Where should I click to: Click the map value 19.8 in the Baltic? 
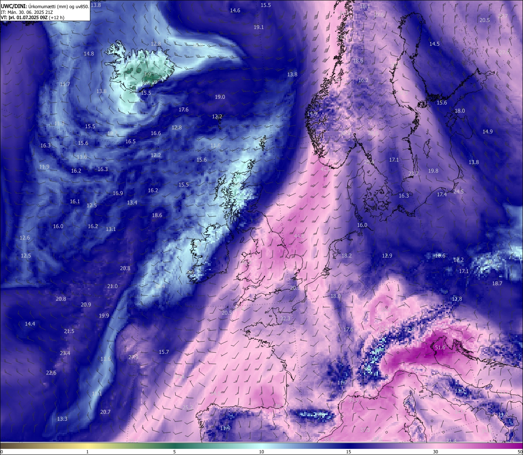(x=433, y=171)
